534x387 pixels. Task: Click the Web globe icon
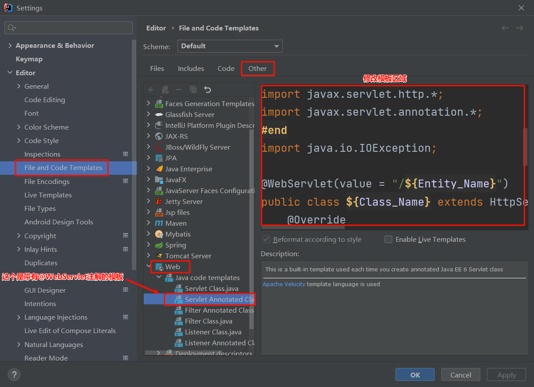tap(159, 267)
